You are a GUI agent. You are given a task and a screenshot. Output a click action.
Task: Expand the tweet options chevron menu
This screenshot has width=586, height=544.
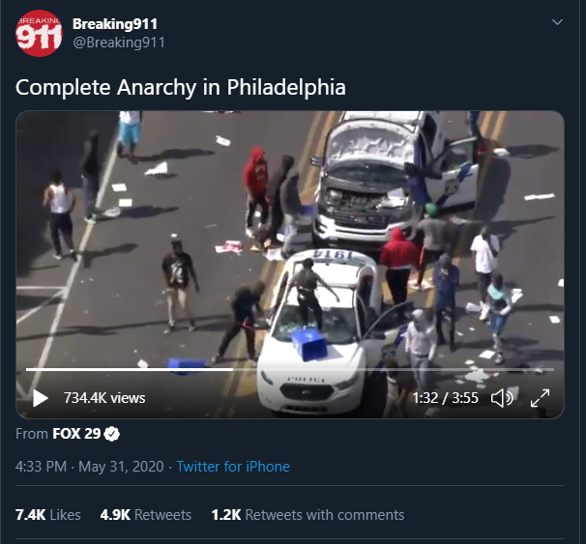click(557, 22)
